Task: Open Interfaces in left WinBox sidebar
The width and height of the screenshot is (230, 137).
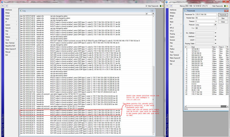Action: coord(9,10)
